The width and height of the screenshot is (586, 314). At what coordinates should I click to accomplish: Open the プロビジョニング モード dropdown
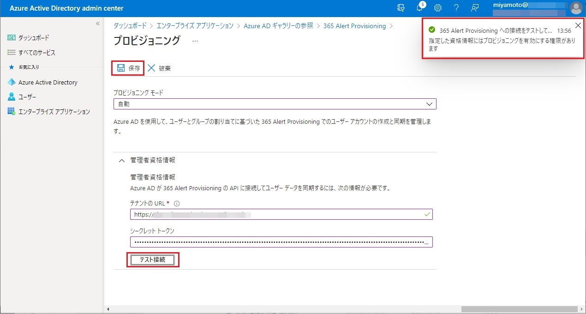(275, 104)
